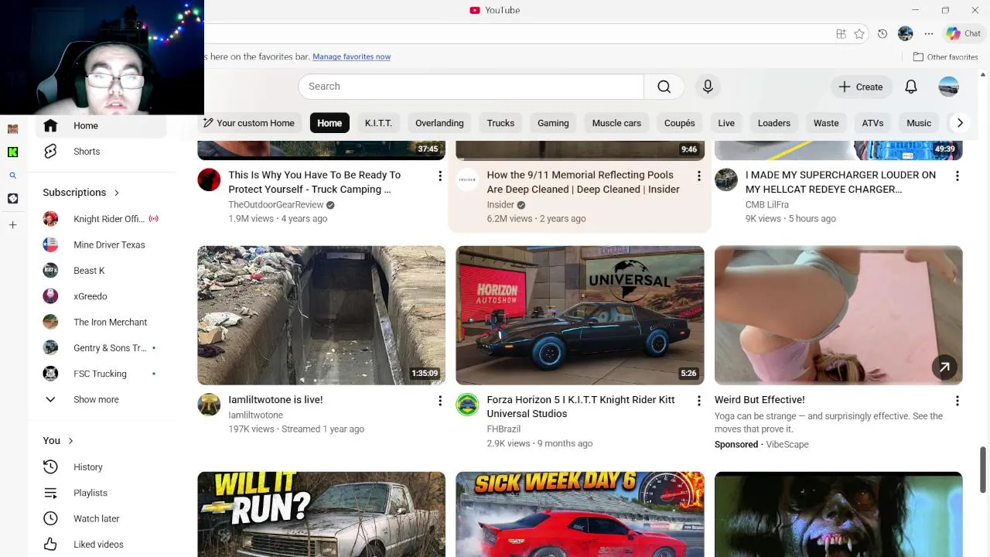Expand the You section chevron

point(70,441)
